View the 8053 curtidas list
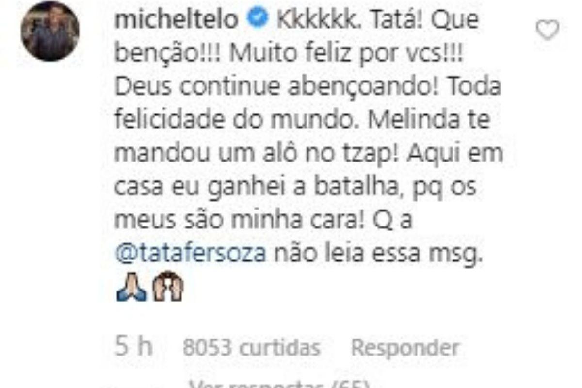Viewport: 582px width, 388px height. 252,347
